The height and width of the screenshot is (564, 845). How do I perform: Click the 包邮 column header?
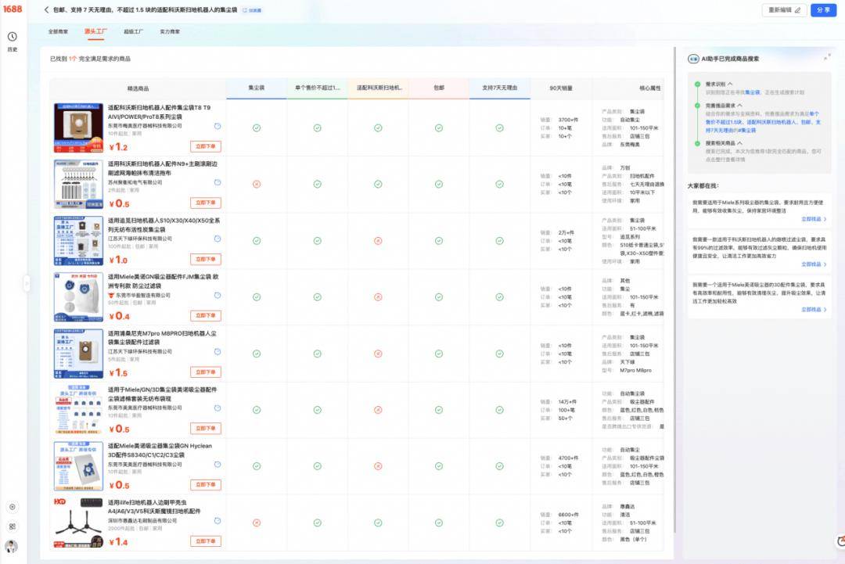[x=439, y=88]
